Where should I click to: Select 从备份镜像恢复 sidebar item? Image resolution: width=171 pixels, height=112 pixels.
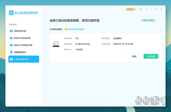coord(24,59)
